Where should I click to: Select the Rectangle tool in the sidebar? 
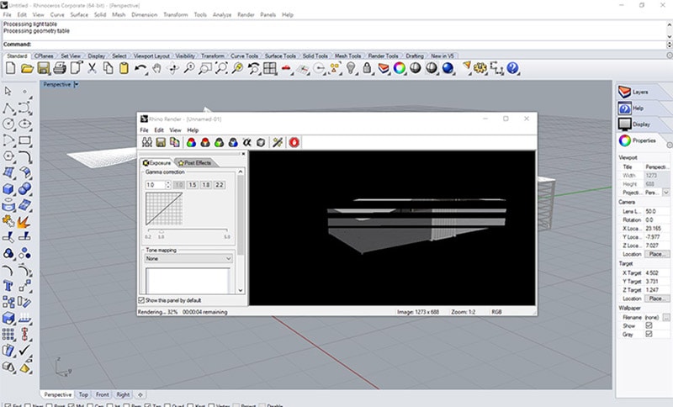coord(25,140)
